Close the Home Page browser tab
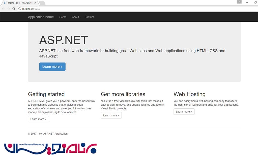 click(35, 3)
